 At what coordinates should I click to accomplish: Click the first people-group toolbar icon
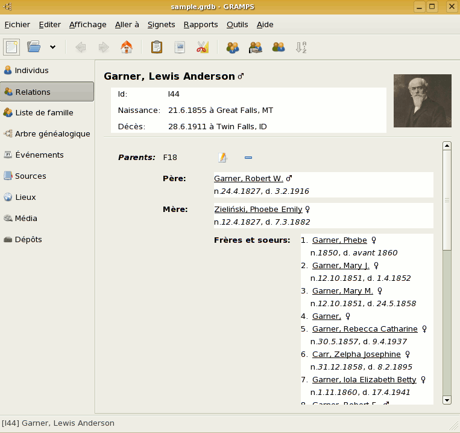(233, 47)
